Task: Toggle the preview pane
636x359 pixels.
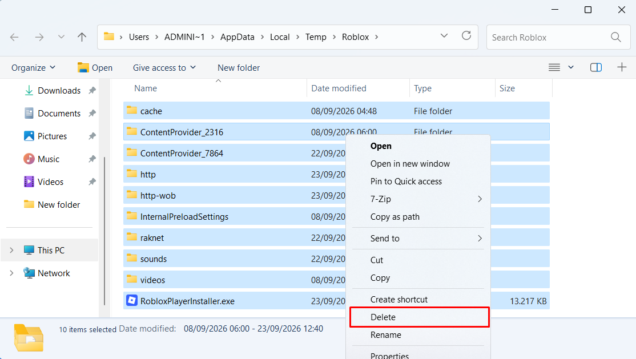Action: click(596, 67)
